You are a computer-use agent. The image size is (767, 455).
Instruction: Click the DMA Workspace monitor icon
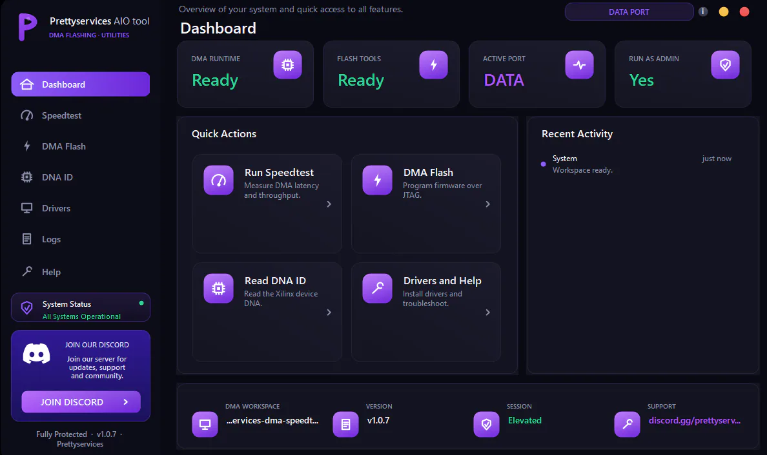click(205, 424)
